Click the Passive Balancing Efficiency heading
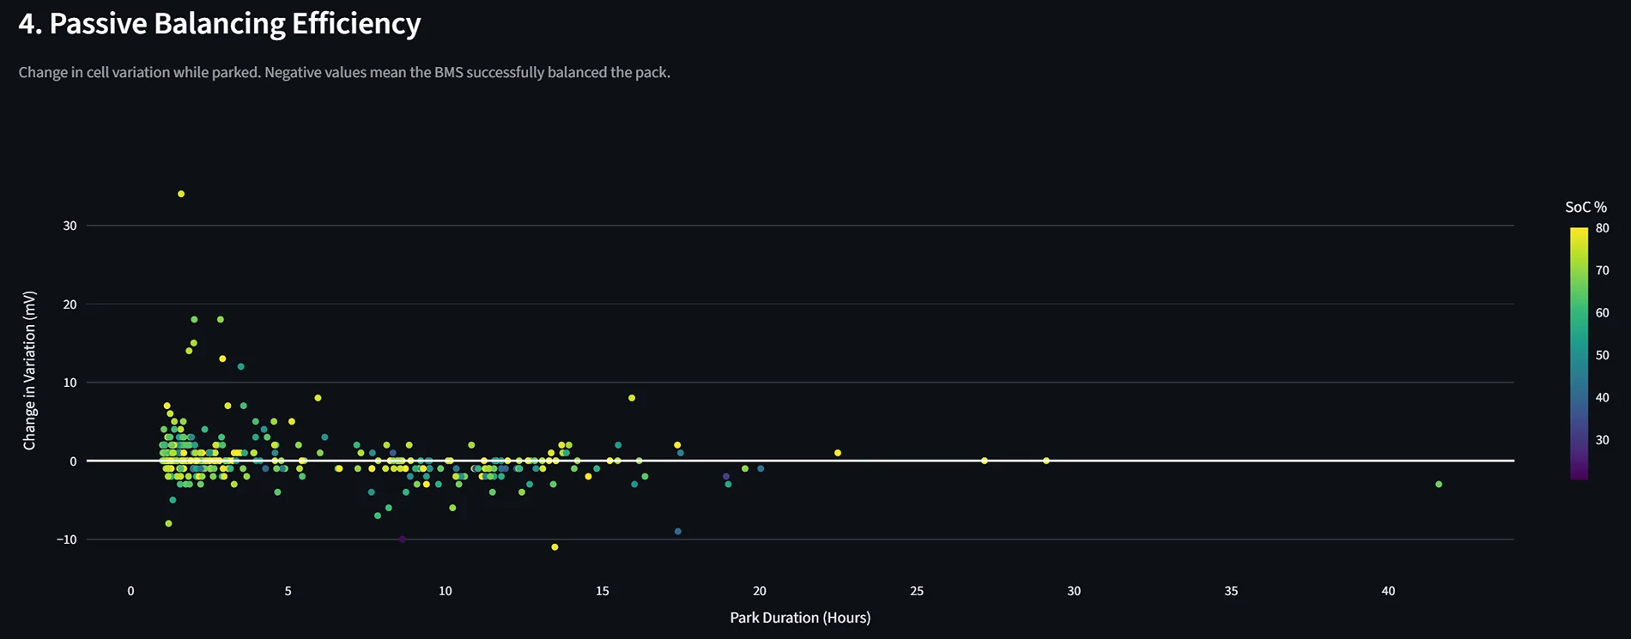The image size is (1631, 639). click(220, 24)
